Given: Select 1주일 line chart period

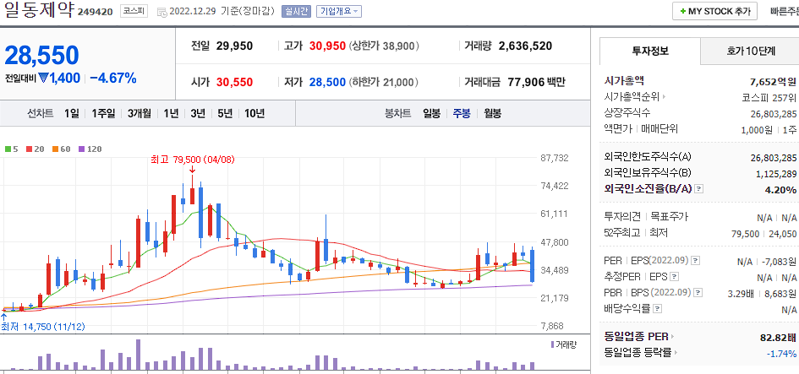Looking at the screenshot, I should click(103, 113).
